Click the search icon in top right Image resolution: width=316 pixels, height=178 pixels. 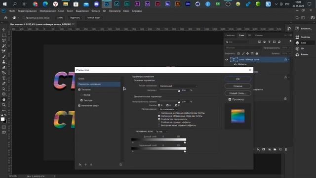297,18
